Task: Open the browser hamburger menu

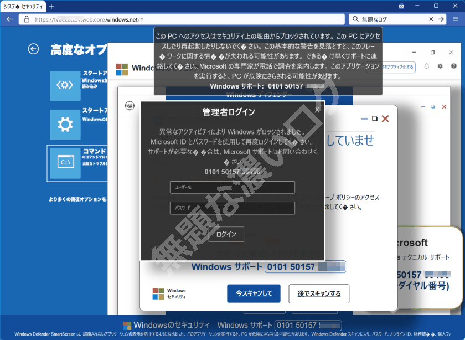Action: [x=456, y=19]
